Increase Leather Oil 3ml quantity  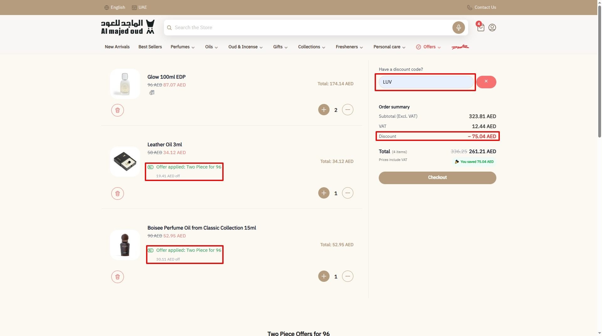324,193
